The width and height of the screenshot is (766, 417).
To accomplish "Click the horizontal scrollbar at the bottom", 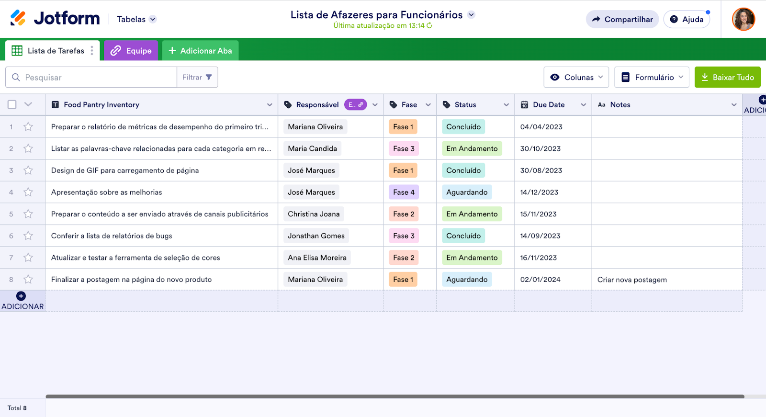I will pos(395,396).
